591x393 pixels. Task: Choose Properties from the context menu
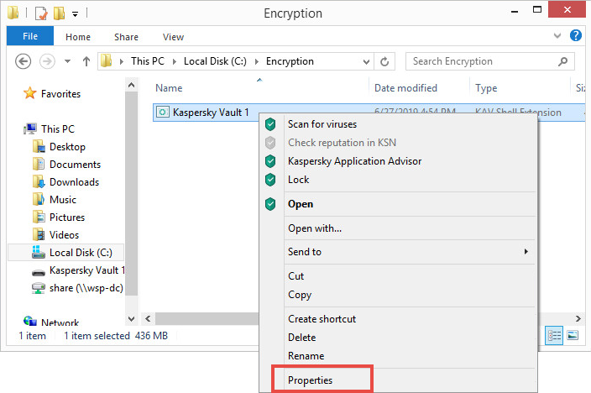click(x=398, y=380)
